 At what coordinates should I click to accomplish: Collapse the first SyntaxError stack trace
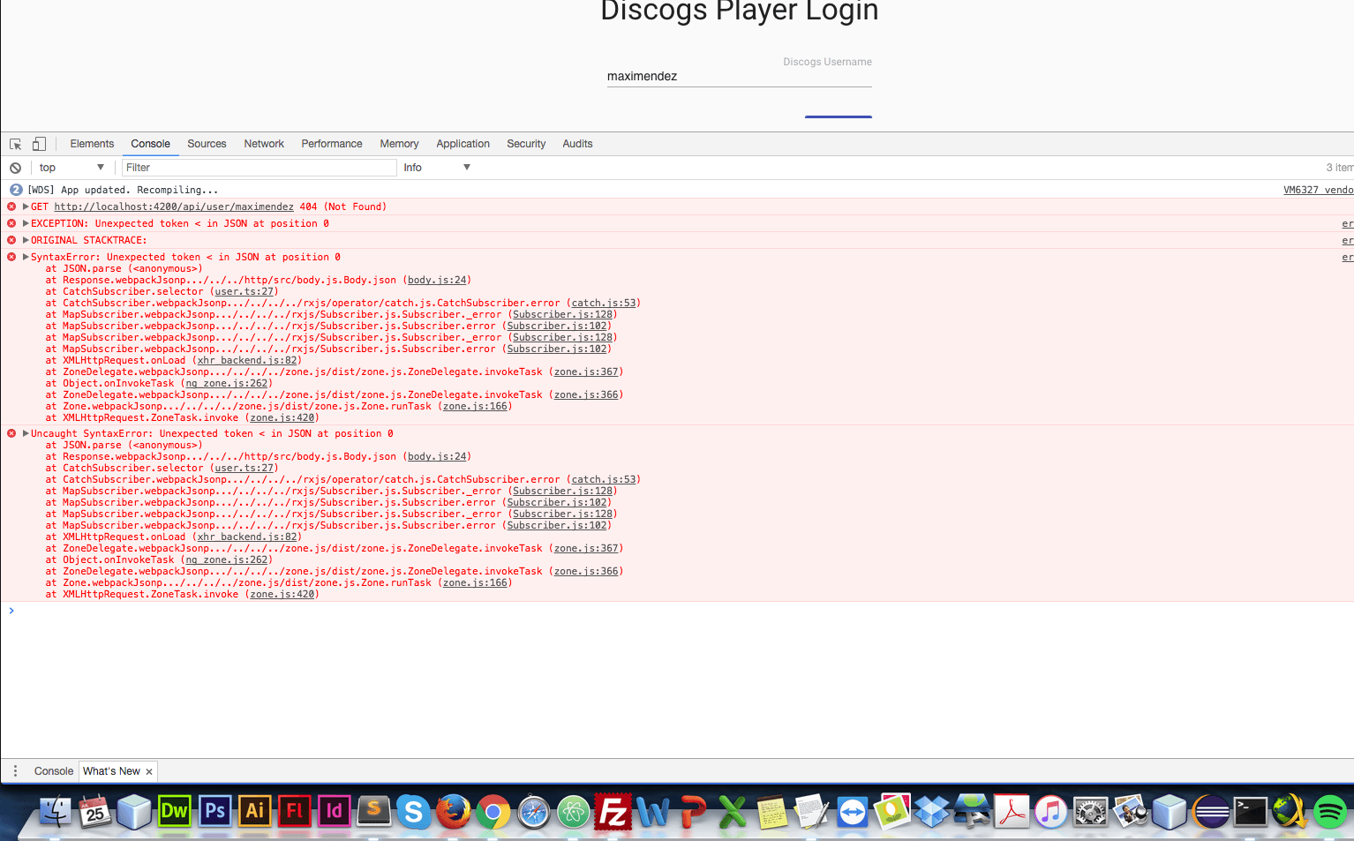pyautogui.click(x=26, y=257)
